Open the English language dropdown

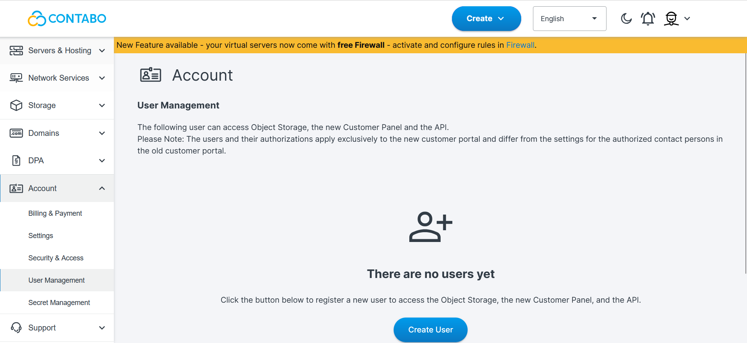[x=569, y=18]
